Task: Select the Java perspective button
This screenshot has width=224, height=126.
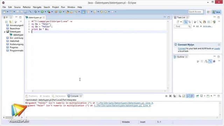Action: (216, 12)
